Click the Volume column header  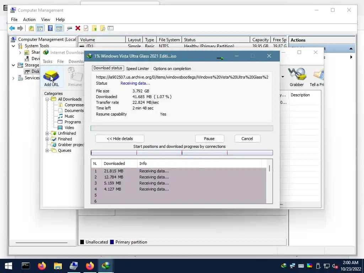coord(102,40)
